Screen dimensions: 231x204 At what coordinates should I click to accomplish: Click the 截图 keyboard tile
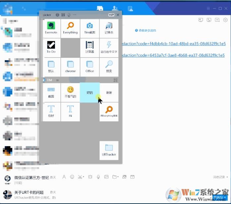[x=51, y=92]
